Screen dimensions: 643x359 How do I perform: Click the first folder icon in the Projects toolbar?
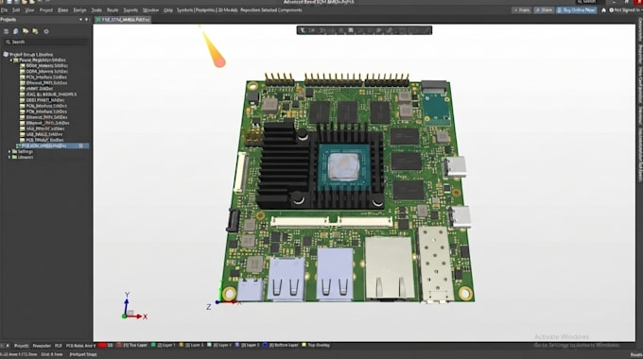26,31
